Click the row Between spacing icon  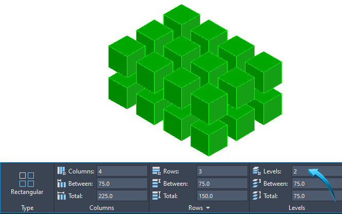(x=157, y=184)
